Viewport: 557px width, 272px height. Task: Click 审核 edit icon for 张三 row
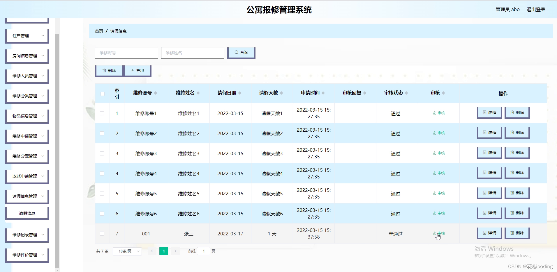pyautogui.click(x=439, y=233)
